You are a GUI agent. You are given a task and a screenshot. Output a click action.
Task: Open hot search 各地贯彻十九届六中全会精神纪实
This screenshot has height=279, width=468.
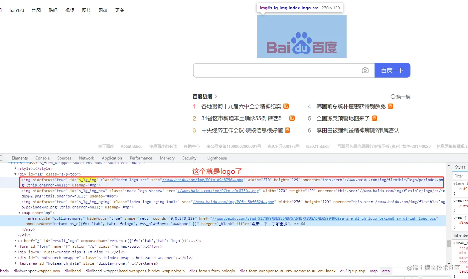coord(241,106)
